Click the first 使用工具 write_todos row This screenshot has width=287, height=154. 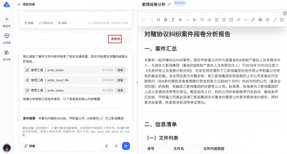(x=75, y=70)
